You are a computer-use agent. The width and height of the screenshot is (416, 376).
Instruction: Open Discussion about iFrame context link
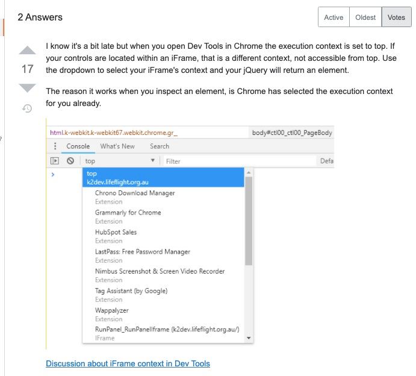click(x=128, y=363)
